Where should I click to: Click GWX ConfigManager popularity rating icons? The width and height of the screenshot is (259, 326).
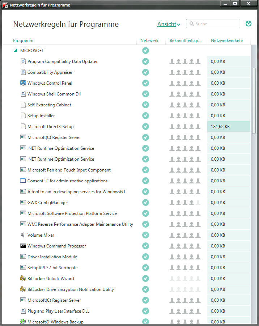(x=185, y=202)
